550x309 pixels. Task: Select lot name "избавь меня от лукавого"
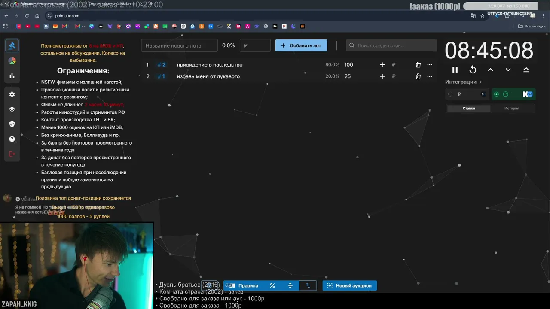(x=208, y=76)
